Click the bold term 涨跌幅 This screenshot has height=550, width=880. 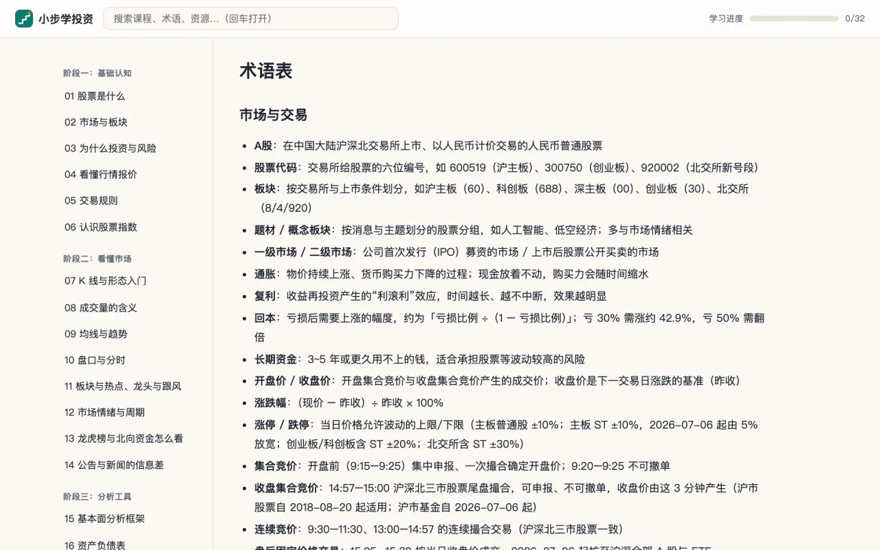(x=270, y=403)
